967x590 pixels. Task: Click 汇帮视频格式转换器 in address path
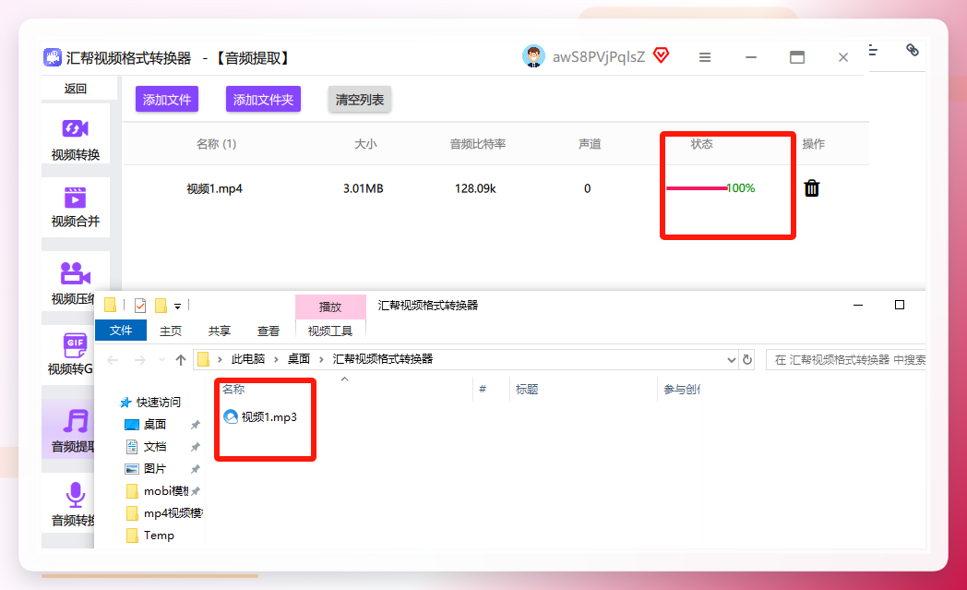(383, 359)
